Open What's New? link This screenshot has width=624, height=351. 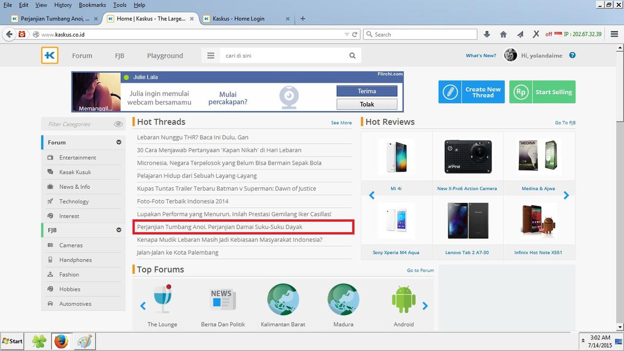481,56
